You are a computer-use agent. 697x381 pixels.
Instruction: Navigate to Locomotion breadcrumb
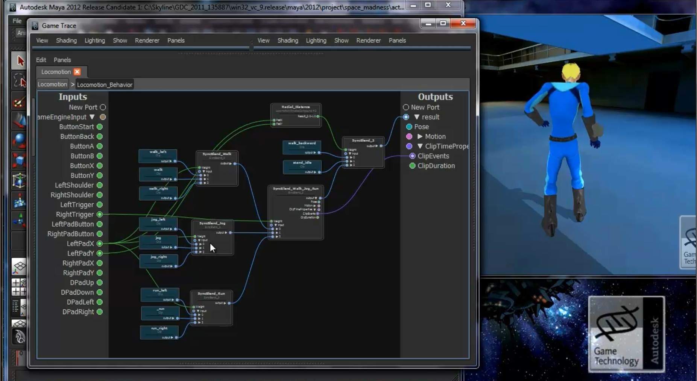(x=52, y=85)
